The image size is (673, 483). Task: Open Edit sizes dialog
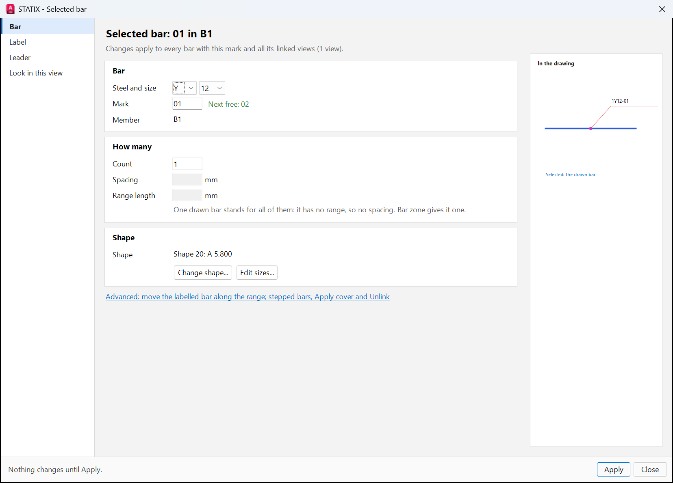point(257,273)
